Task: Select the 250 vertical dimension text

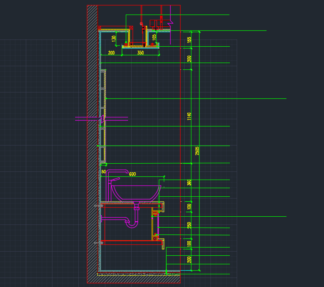Action: (x=189, y=225)
